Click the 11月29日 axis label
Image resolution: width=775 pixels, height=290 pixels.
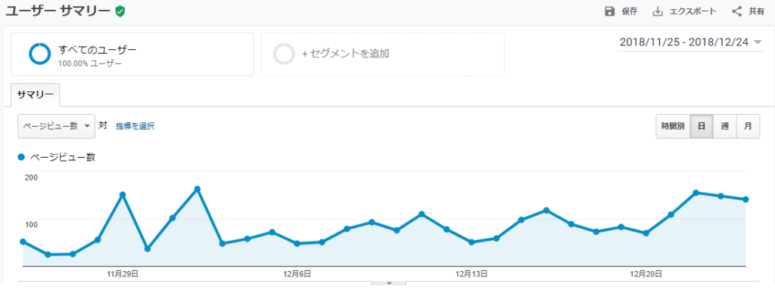[122, 273]
